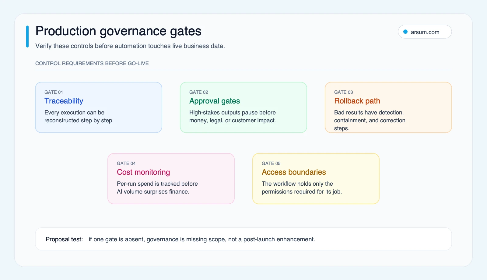This screenshot has width=487, height=280.
Task: Open the Traceability card title
Action: pos(64,101)
